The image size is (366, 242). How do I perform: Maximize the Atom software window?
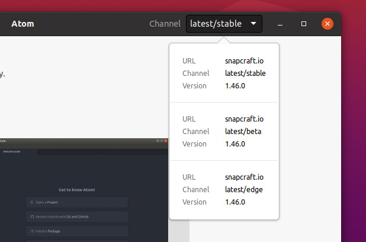point(304,24)
